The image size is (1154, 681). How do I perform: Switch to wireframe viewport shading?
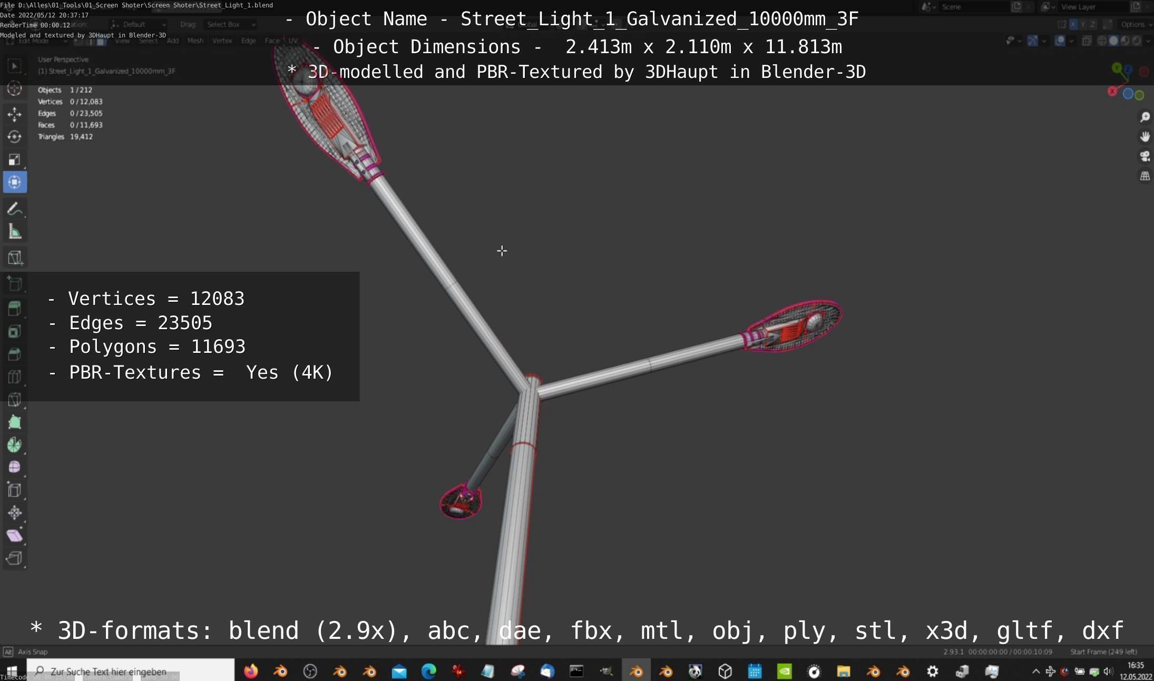tap(1102, 41)
